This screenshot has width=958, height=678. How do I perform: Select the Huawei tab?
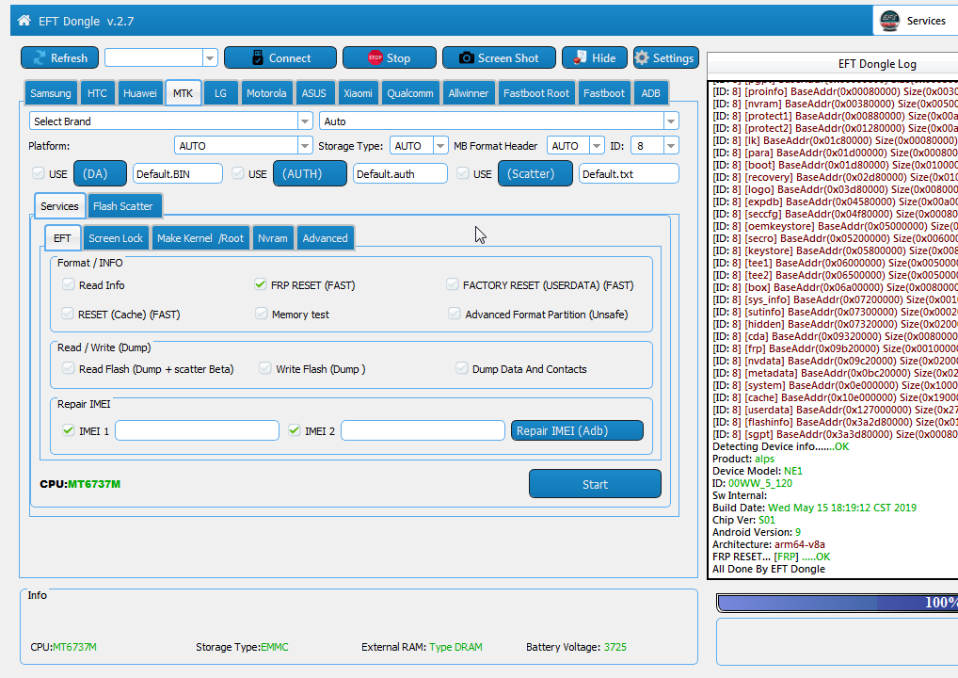pyautogui.click(x=140, y=93)
